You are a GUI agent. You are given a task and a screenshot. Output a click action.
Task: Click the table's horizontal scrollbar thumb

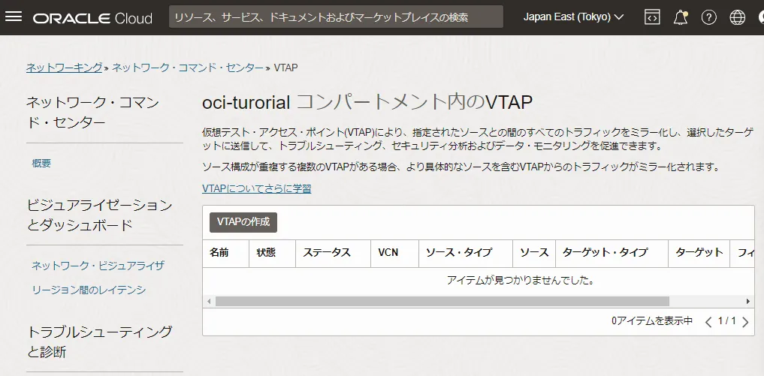(x=442, y=302)
